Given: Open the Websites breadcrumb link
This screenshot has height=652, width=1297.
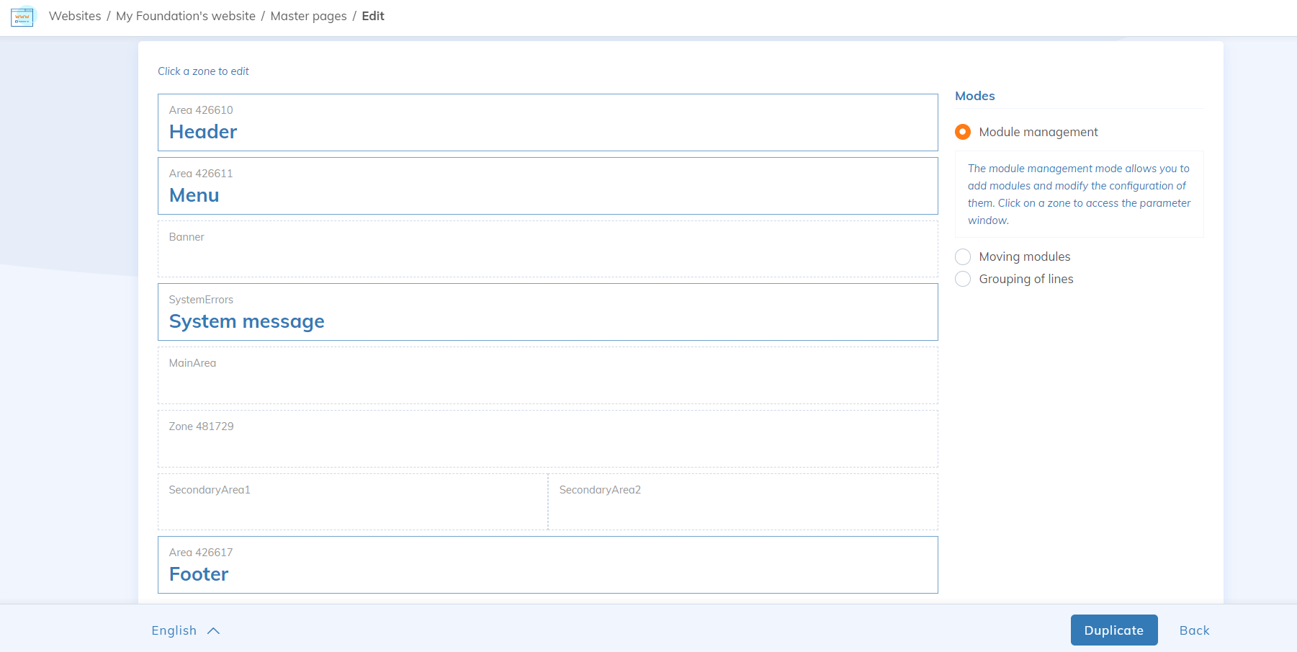Looking at the screenshot, I should (x=75, y=16).
